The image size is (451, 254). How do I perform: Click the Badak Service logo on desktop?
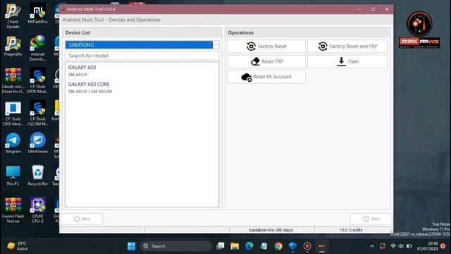coord(419,30)
